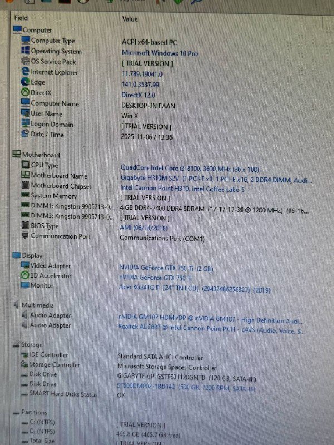Click the Motherboard Chipset icon

[x=26, y=185]
